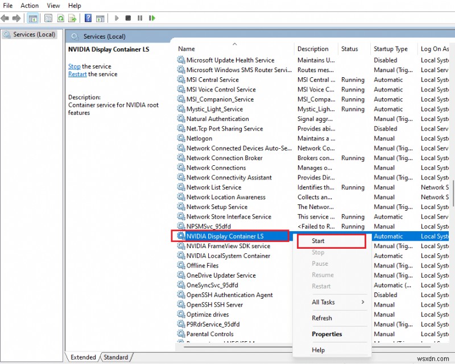455x364 pixels.
Task: Click the gear icon of Mystic_Light_Service
Action: (x=181, y=108)
